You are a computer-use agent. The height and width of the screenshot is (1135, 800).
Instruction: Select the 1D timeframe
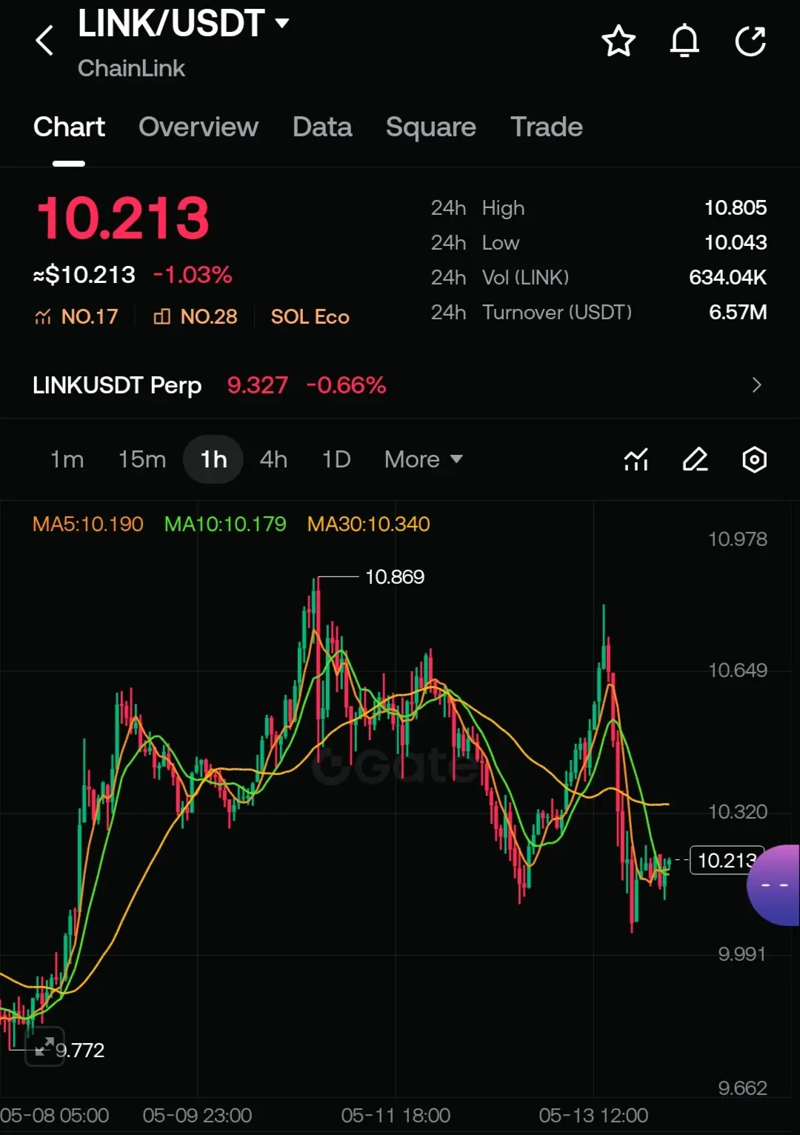pyautogui.click(x=336, y=459)
